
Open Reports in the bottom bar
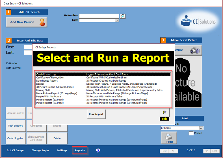tap(80, 150)
